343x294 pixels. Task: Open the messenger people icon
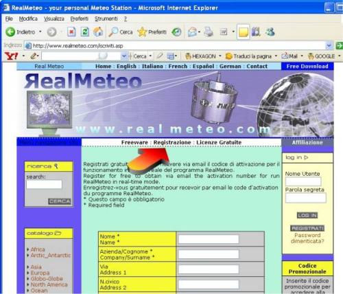pyautogui.click(x=270, y=32)
